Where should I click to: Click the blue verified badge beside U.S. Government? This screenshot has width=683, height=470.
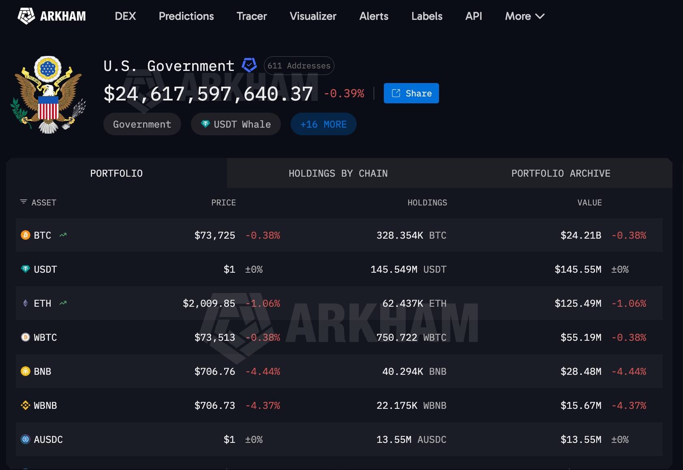pyautogui.click(x=249, y=65)
